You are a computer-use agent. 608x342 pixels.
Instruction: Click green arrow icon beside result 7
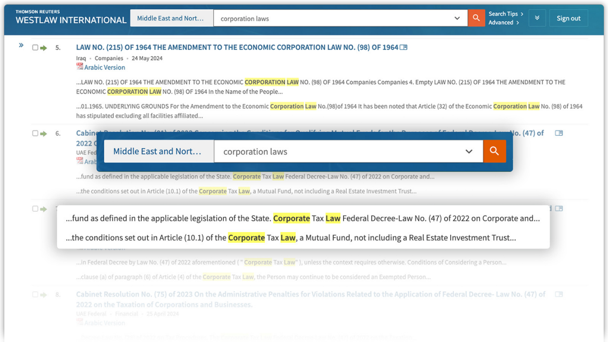coord(44,209)
